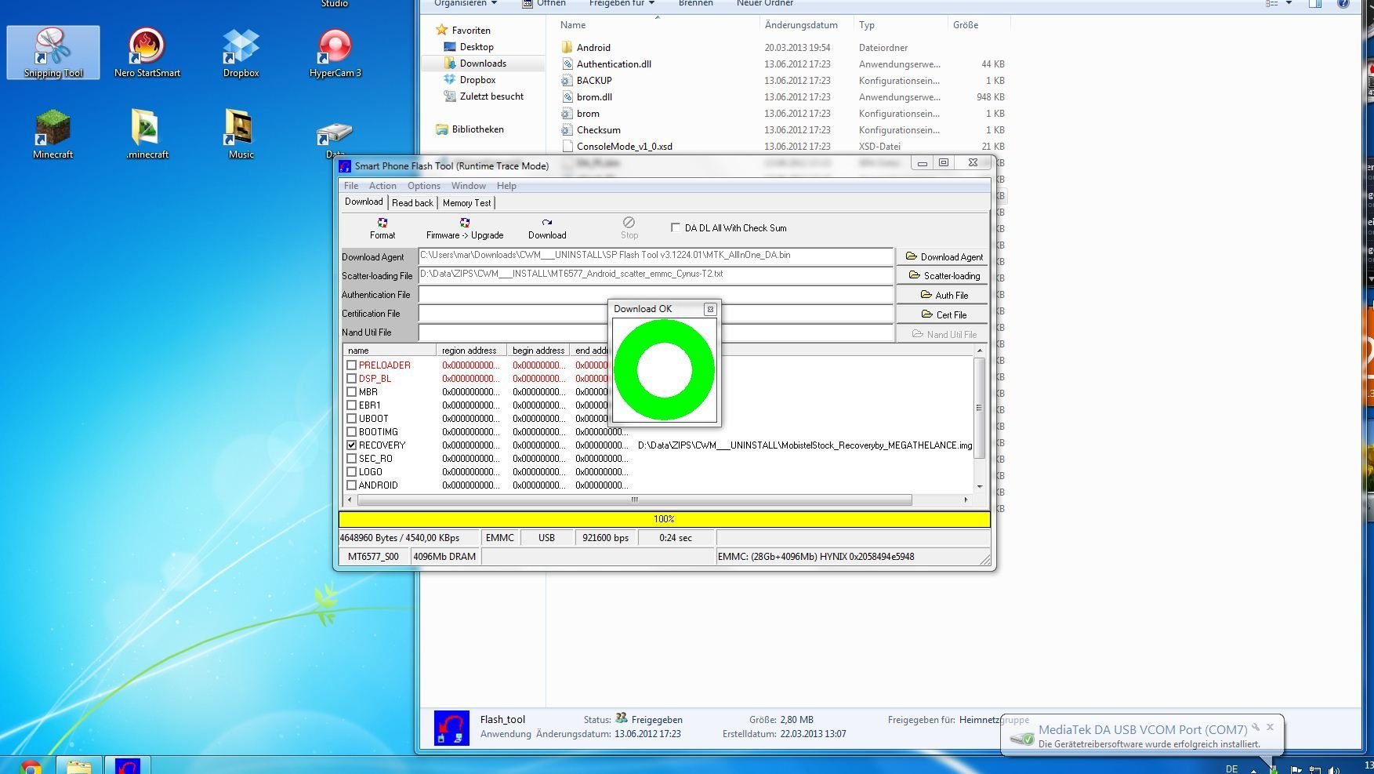
Task: Click the region address column header
Action: [469, 351]
